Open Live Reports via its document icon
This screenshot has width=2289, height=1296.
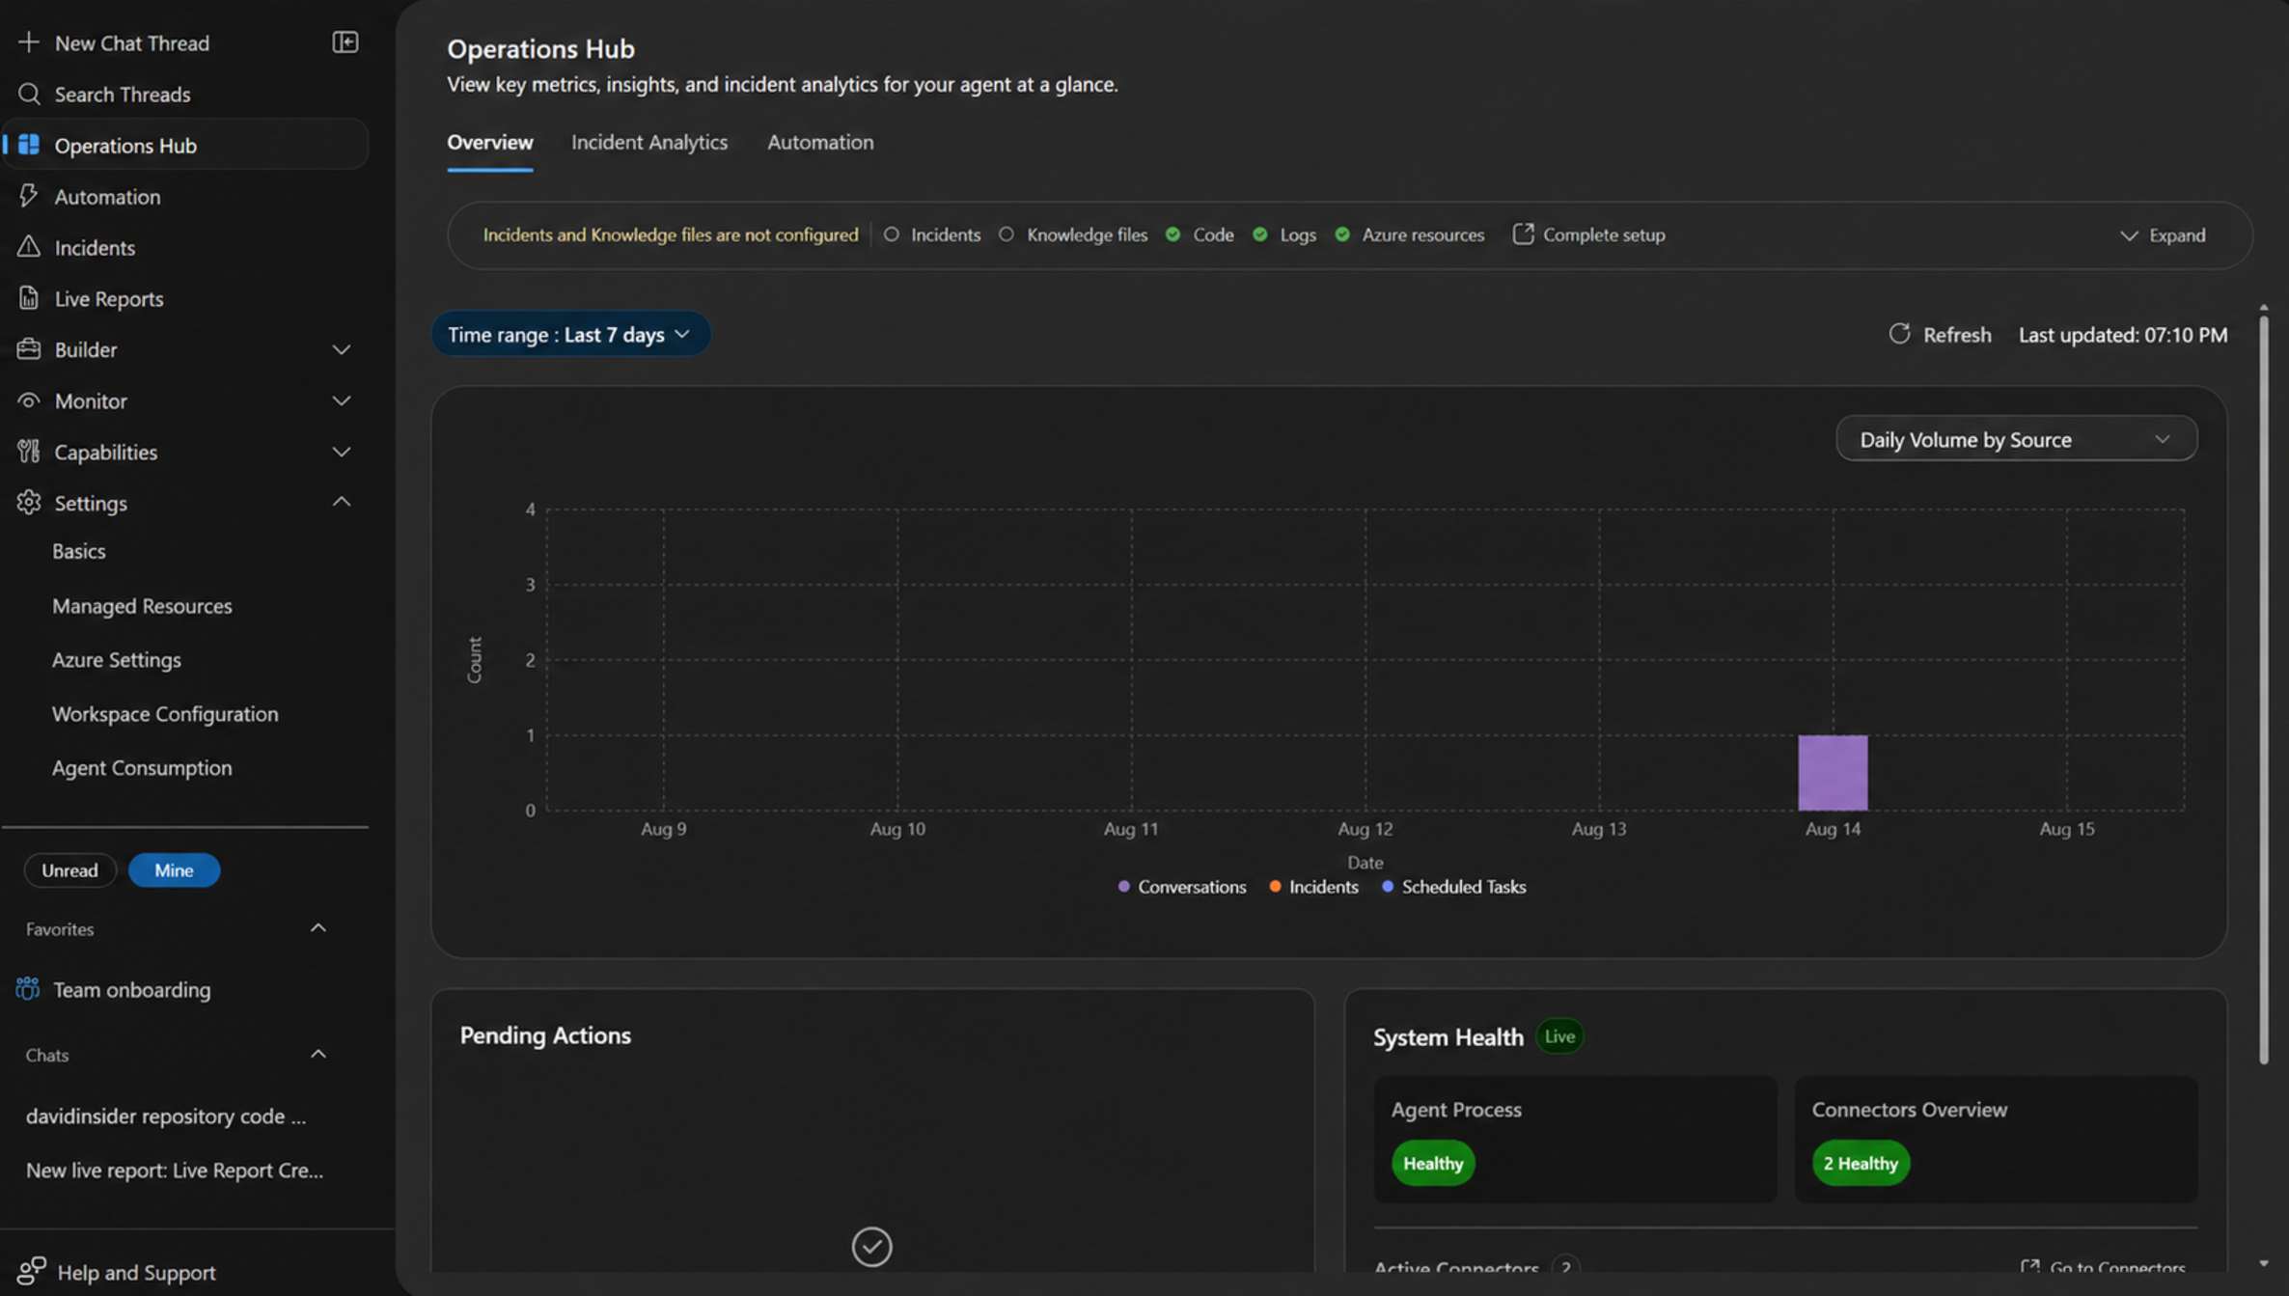pyautogui.click(x=29, y=298)
